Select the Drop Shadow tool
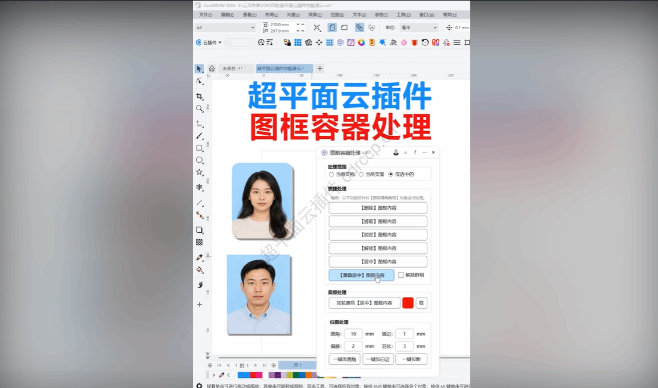 coord(199,230)
